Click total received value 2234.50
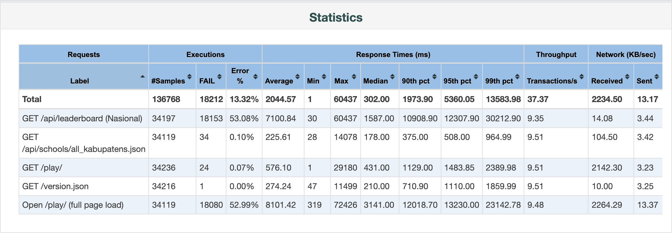672x233 pixels. [607, 99]
